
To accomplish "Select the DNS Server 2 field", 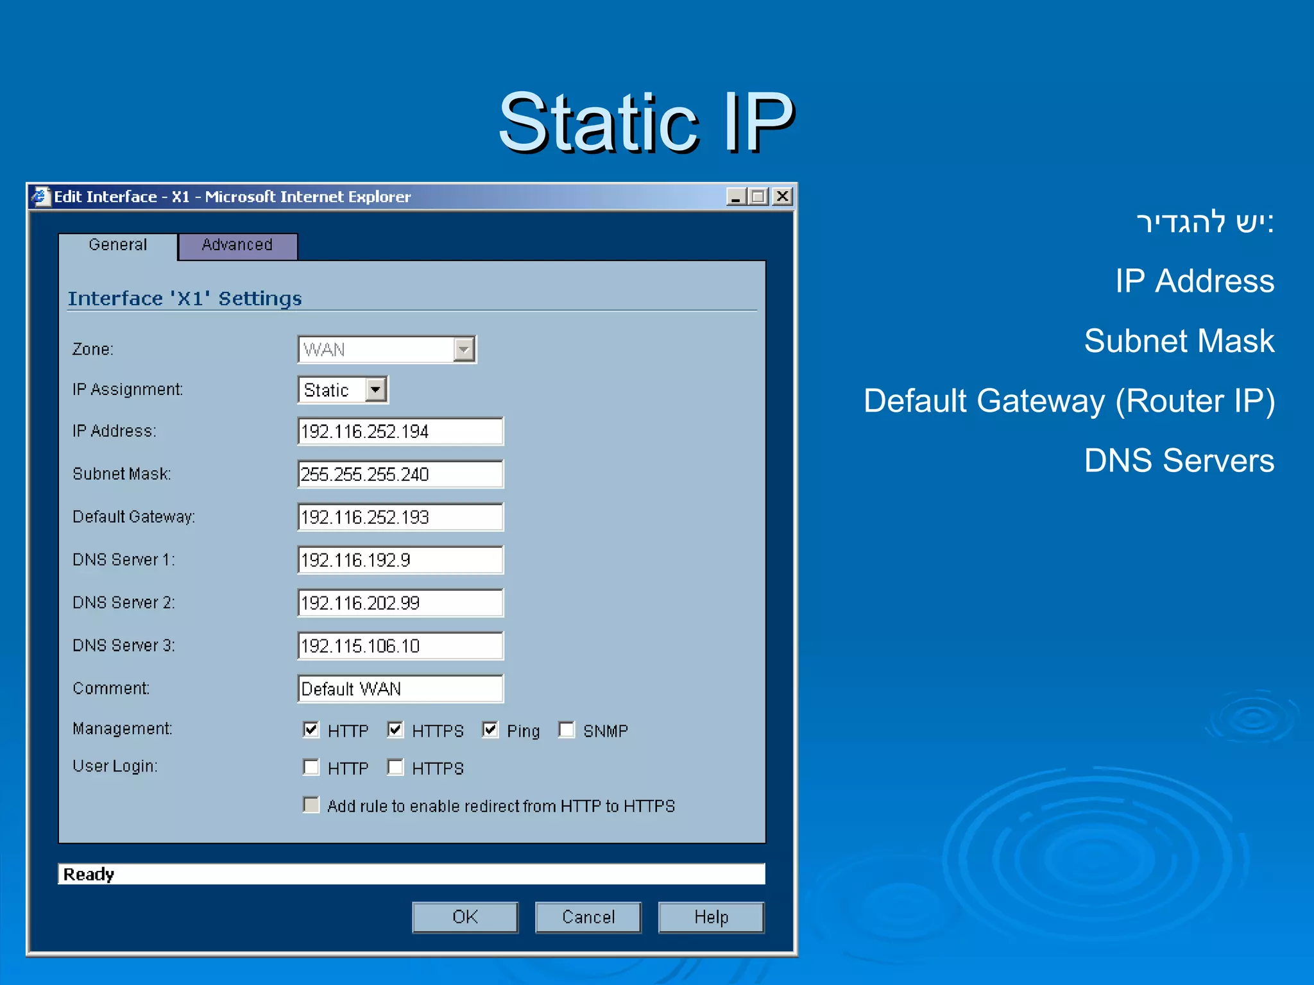I will click(400, 603).
